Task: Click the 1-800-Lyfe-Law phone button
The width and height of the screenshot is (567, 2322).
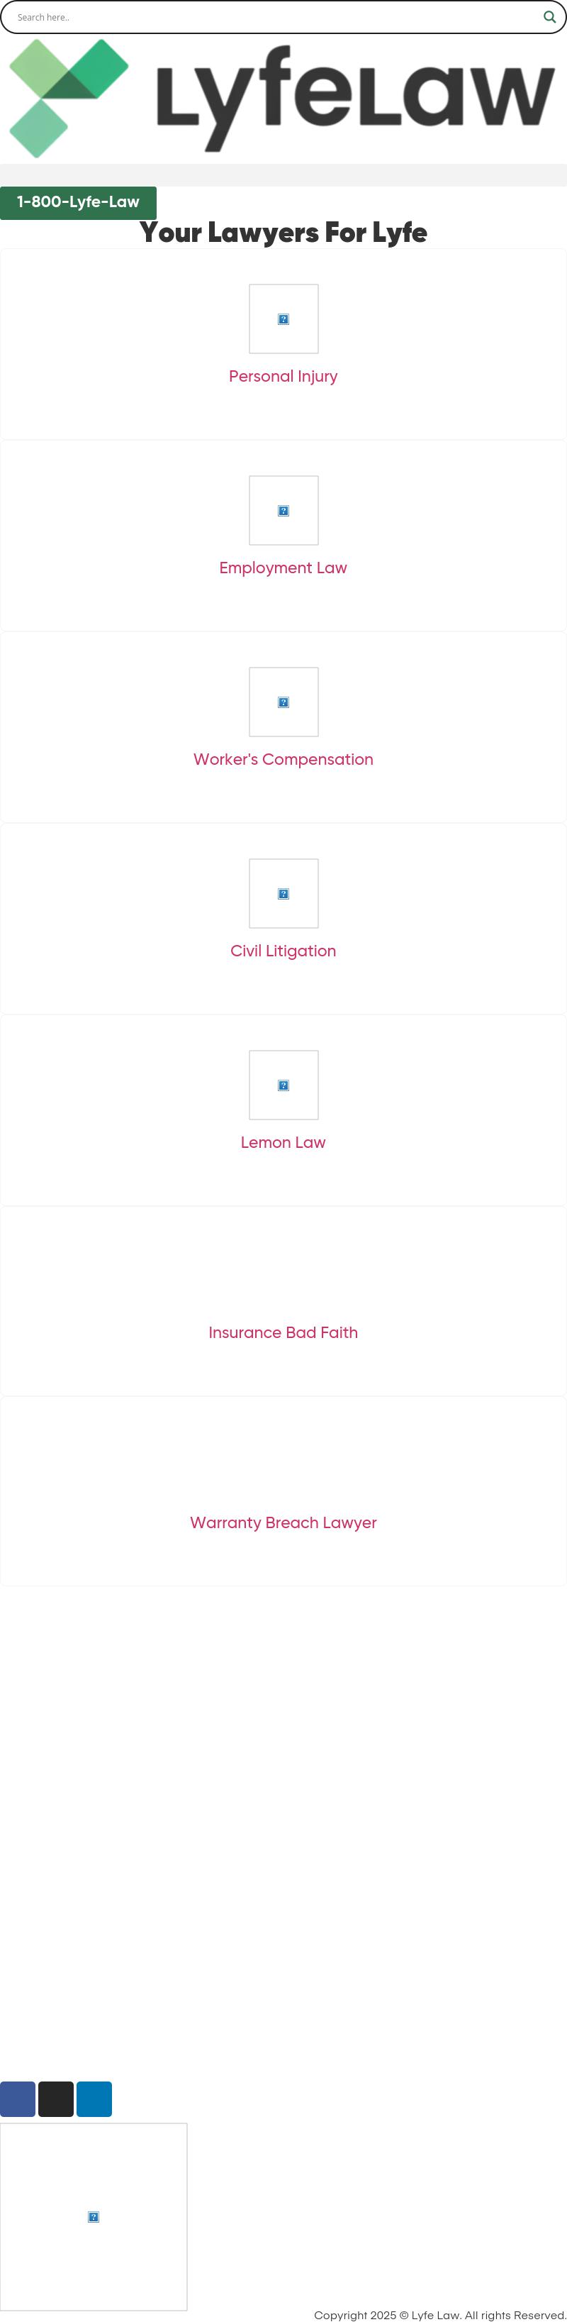Action: 77,202
